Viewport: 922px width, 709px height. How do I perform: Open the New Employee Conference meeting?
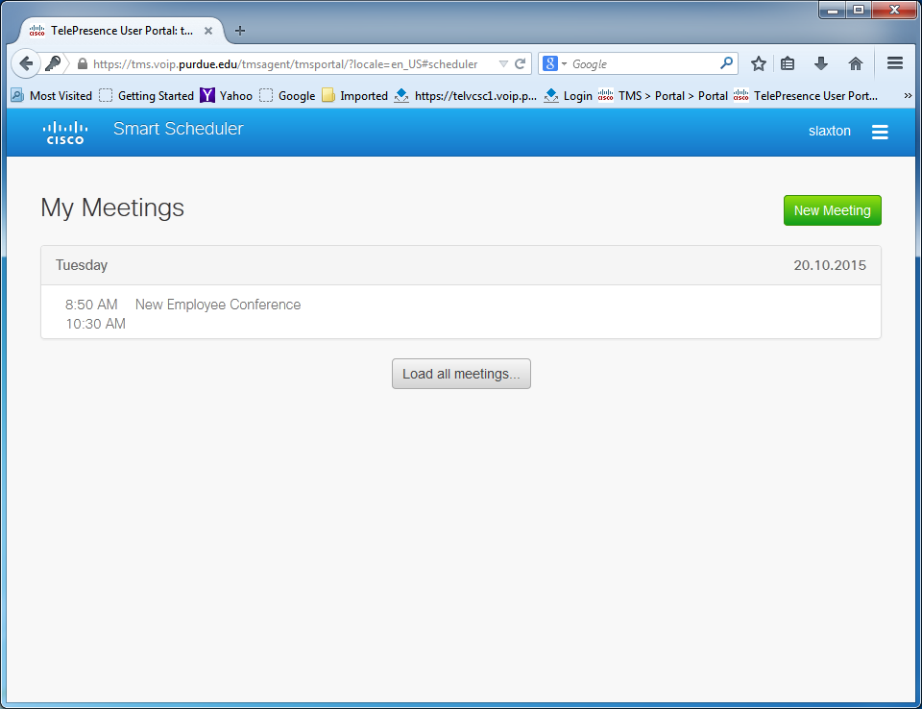218,305
